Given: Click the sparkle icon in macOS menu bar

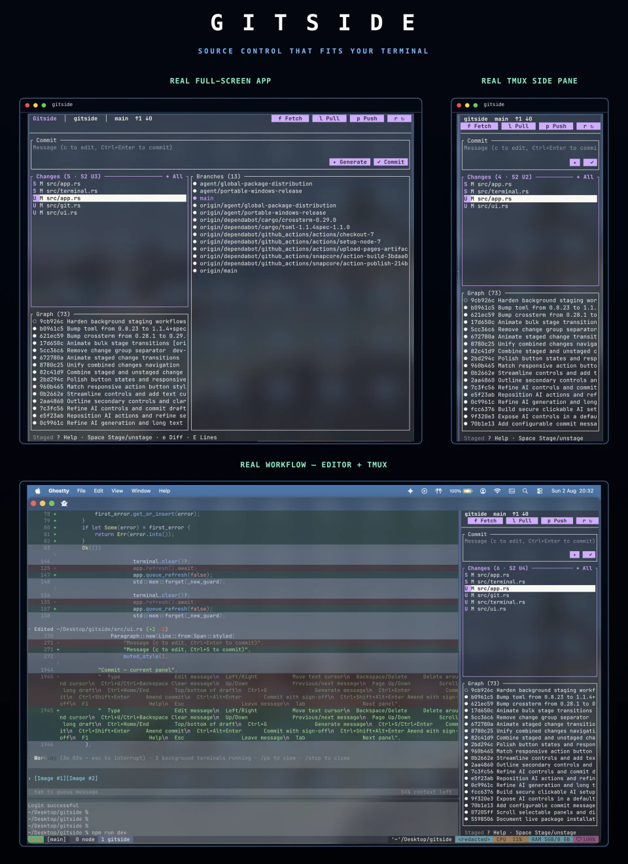Looking at the screenshot, I should 410,491.
